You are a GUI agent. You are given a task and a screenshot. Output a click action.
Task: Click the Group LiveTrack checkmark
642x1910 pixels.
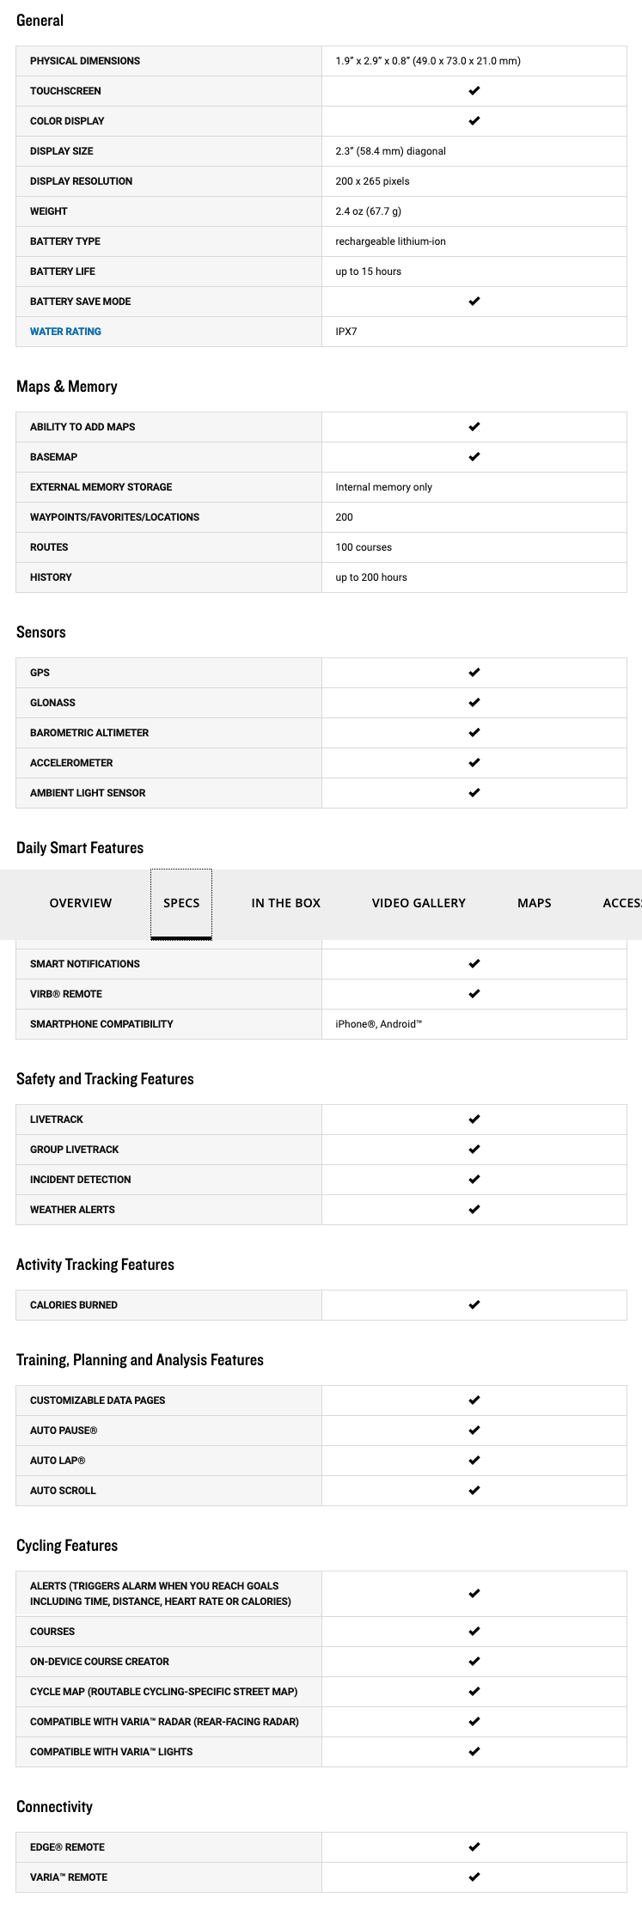tap(474, 1150)
